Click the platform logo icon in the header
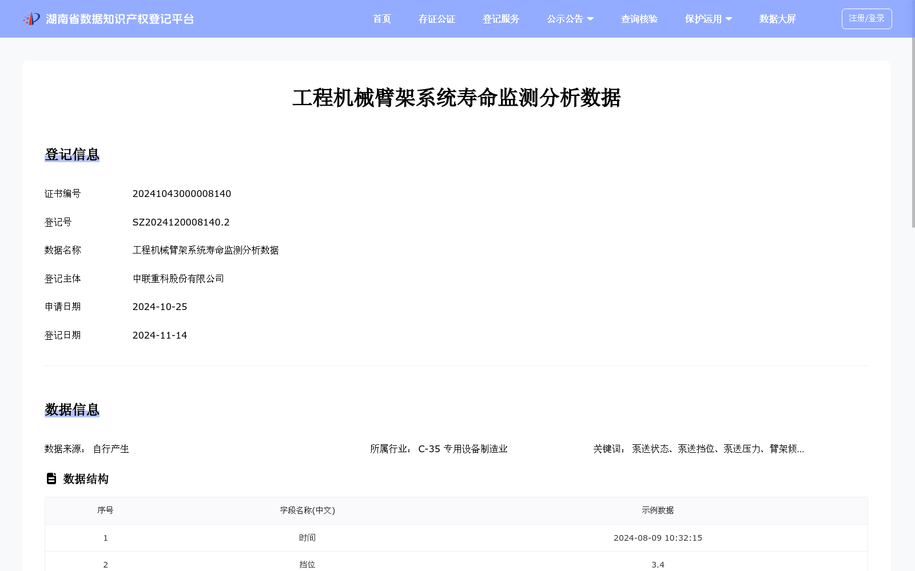915x571 pixels. coord(31,19)
